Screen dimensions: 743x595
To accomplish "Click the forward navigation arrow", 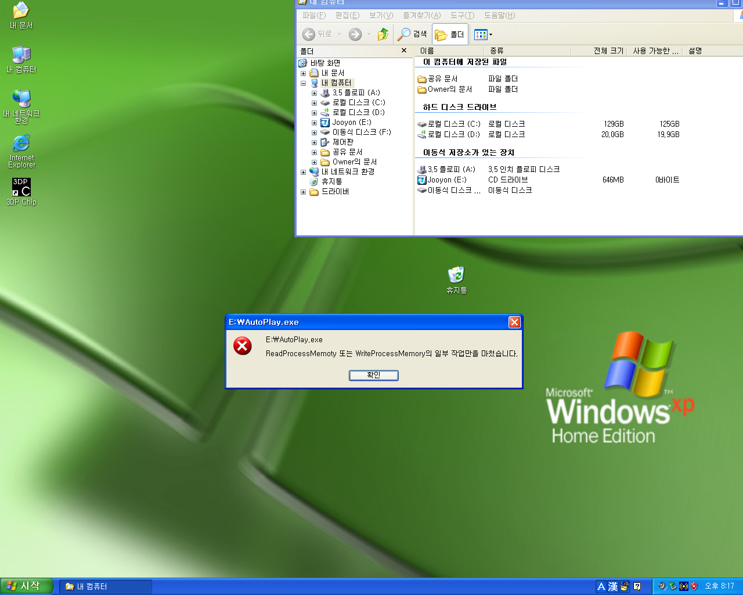I will click(x=355, y=34).
